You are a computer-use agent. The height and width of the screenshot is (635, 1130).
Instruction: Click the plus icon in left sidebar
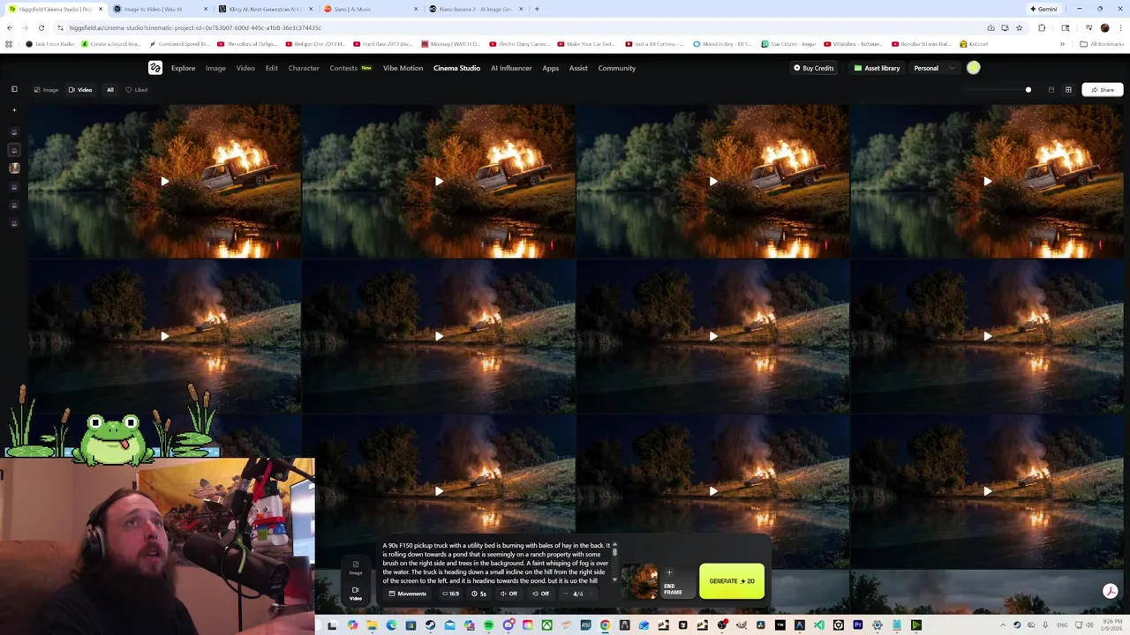click(14, 110)
